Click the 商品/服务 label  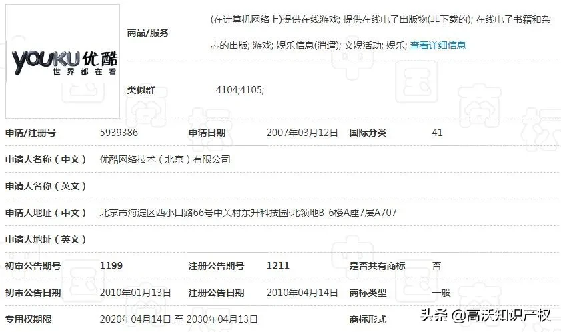(x=148, y=33)
